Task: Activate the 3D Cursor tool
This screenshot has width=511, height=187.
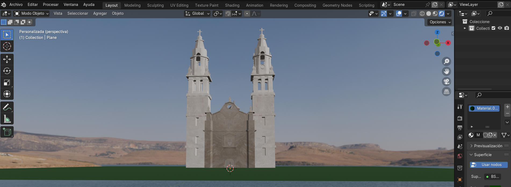Action: click(x=7, y=46)
